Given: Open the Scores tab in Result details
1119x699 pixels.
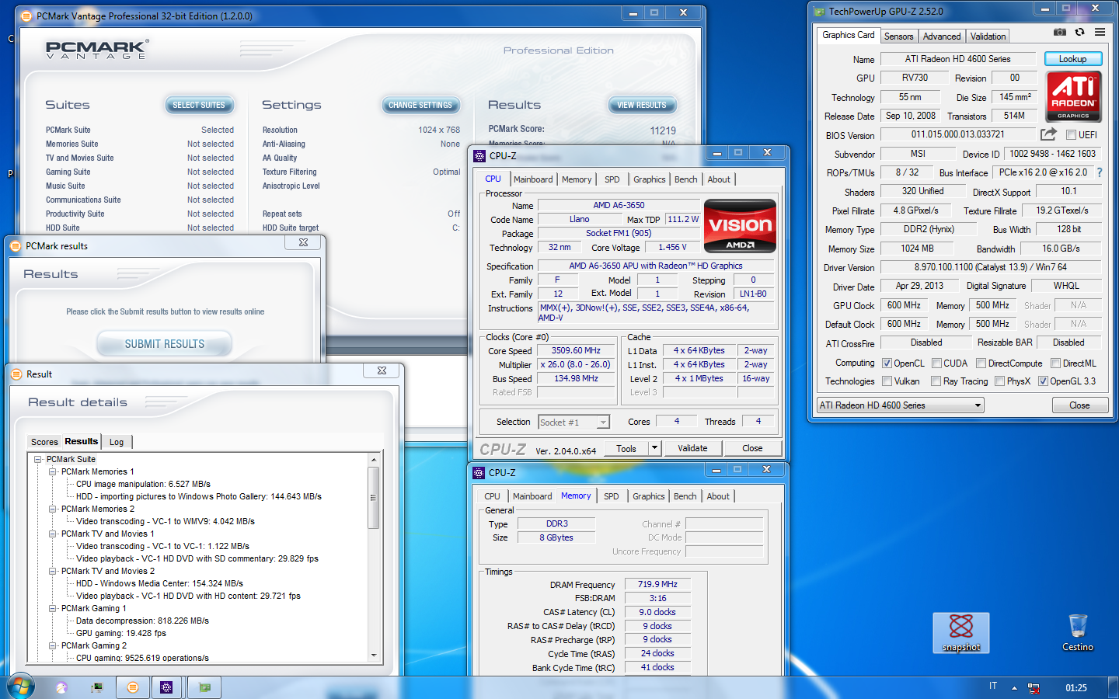Looking at the screenshot, I should (44, 442).
